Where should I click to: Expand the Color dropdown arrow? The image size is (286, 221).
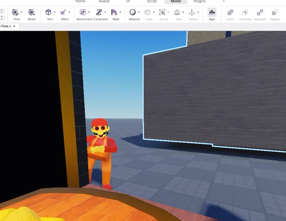click(154, 12)
